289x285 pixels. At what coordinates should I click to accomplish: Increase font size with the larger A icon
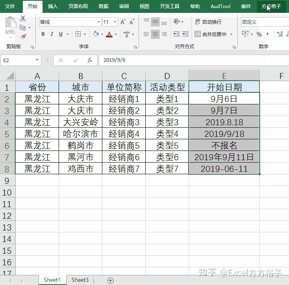pos(123,22)
